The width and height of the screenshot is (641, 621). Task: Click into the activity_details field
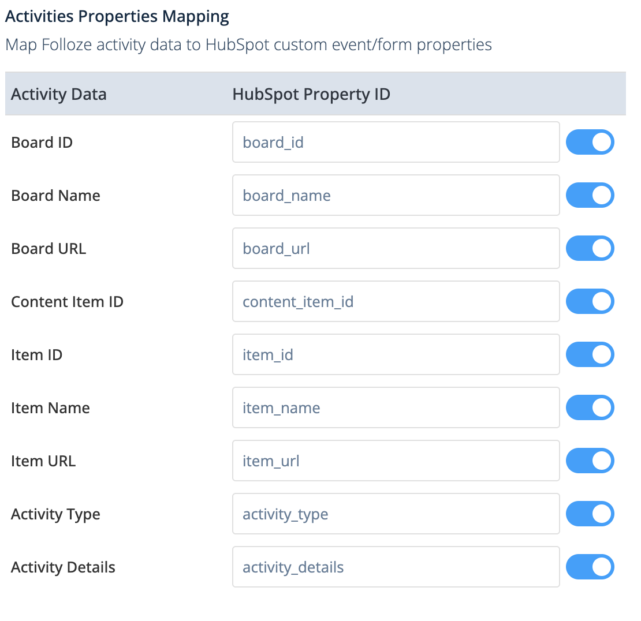(x=396, y=567)
